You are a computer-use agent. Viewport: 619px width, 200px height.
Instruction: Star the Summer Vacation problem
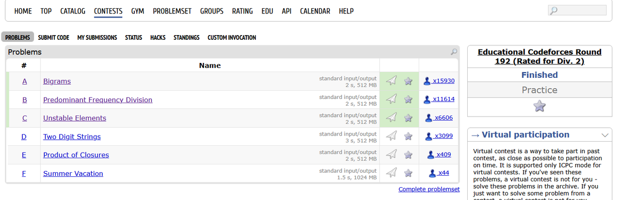click(408, 173)
